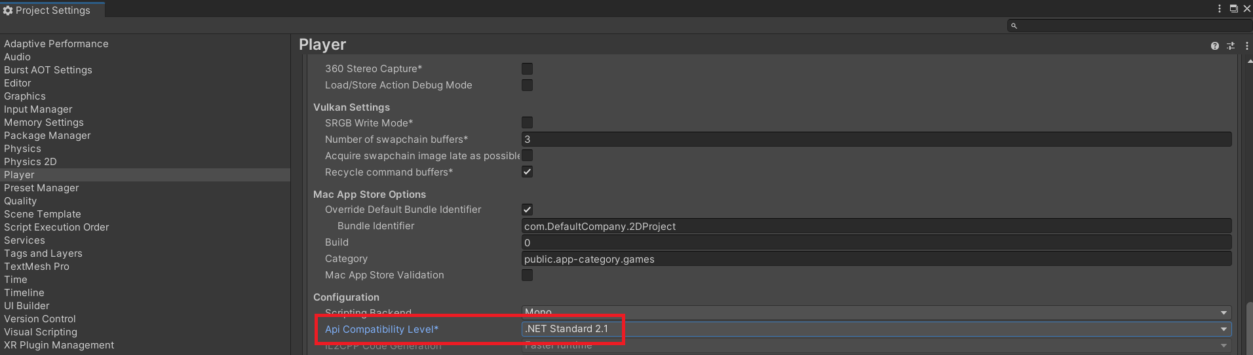Screen dimensions: 1253x355
Task: Open Graphics settings
Action: point(25,96)
